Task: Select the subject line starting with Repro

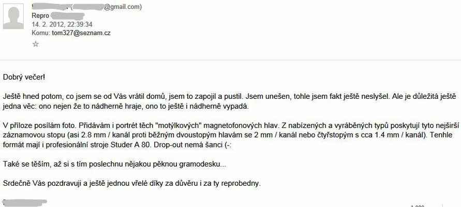Action: point(58,16)
